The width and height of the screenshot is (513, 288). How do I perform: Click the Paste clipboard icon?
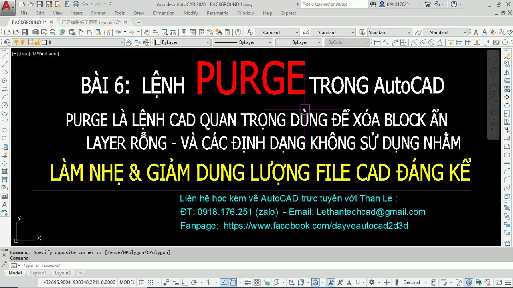point(89,32)
